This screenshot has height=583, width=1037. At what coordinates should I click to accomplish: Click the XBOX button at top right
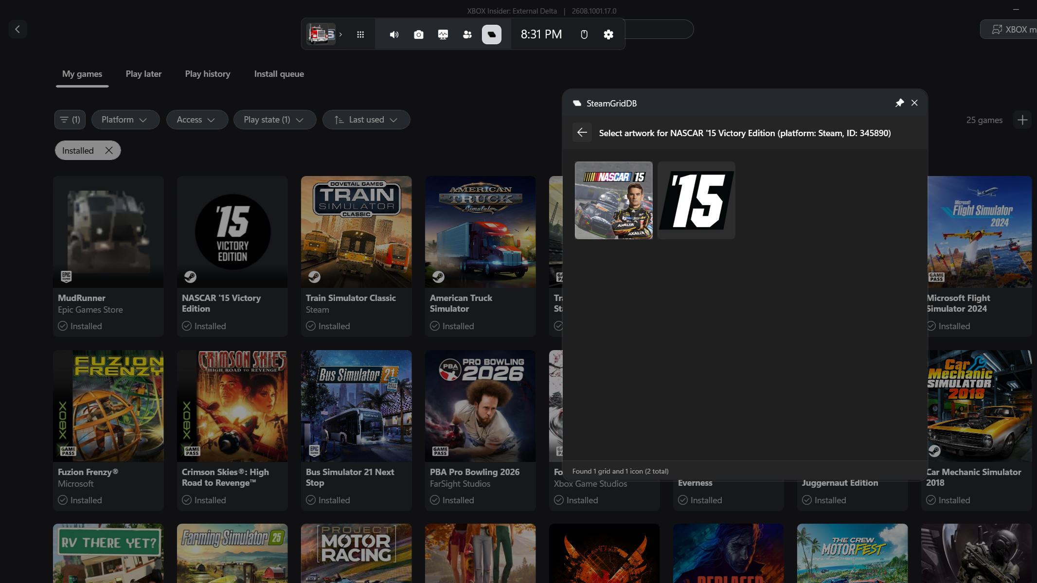click(1009, 29)
